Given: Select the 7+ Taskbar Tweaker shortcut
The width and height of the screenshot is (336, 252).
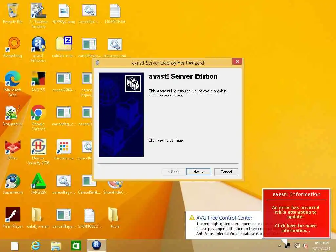Looking at the screenshot, I should click(38, 15).
